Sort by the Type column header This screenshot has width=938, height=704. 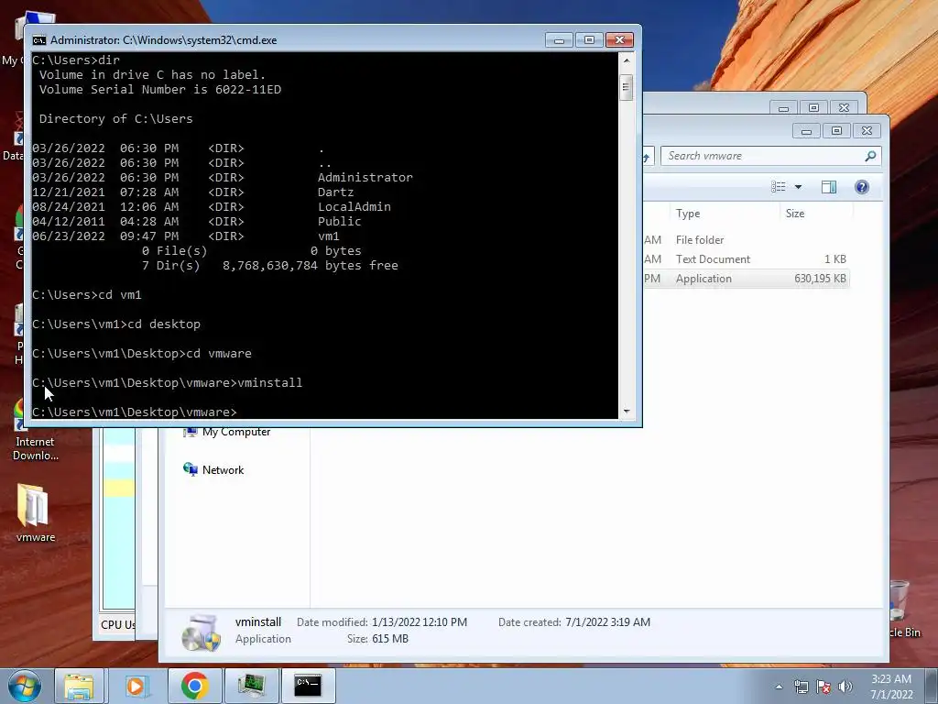[725, 213]
